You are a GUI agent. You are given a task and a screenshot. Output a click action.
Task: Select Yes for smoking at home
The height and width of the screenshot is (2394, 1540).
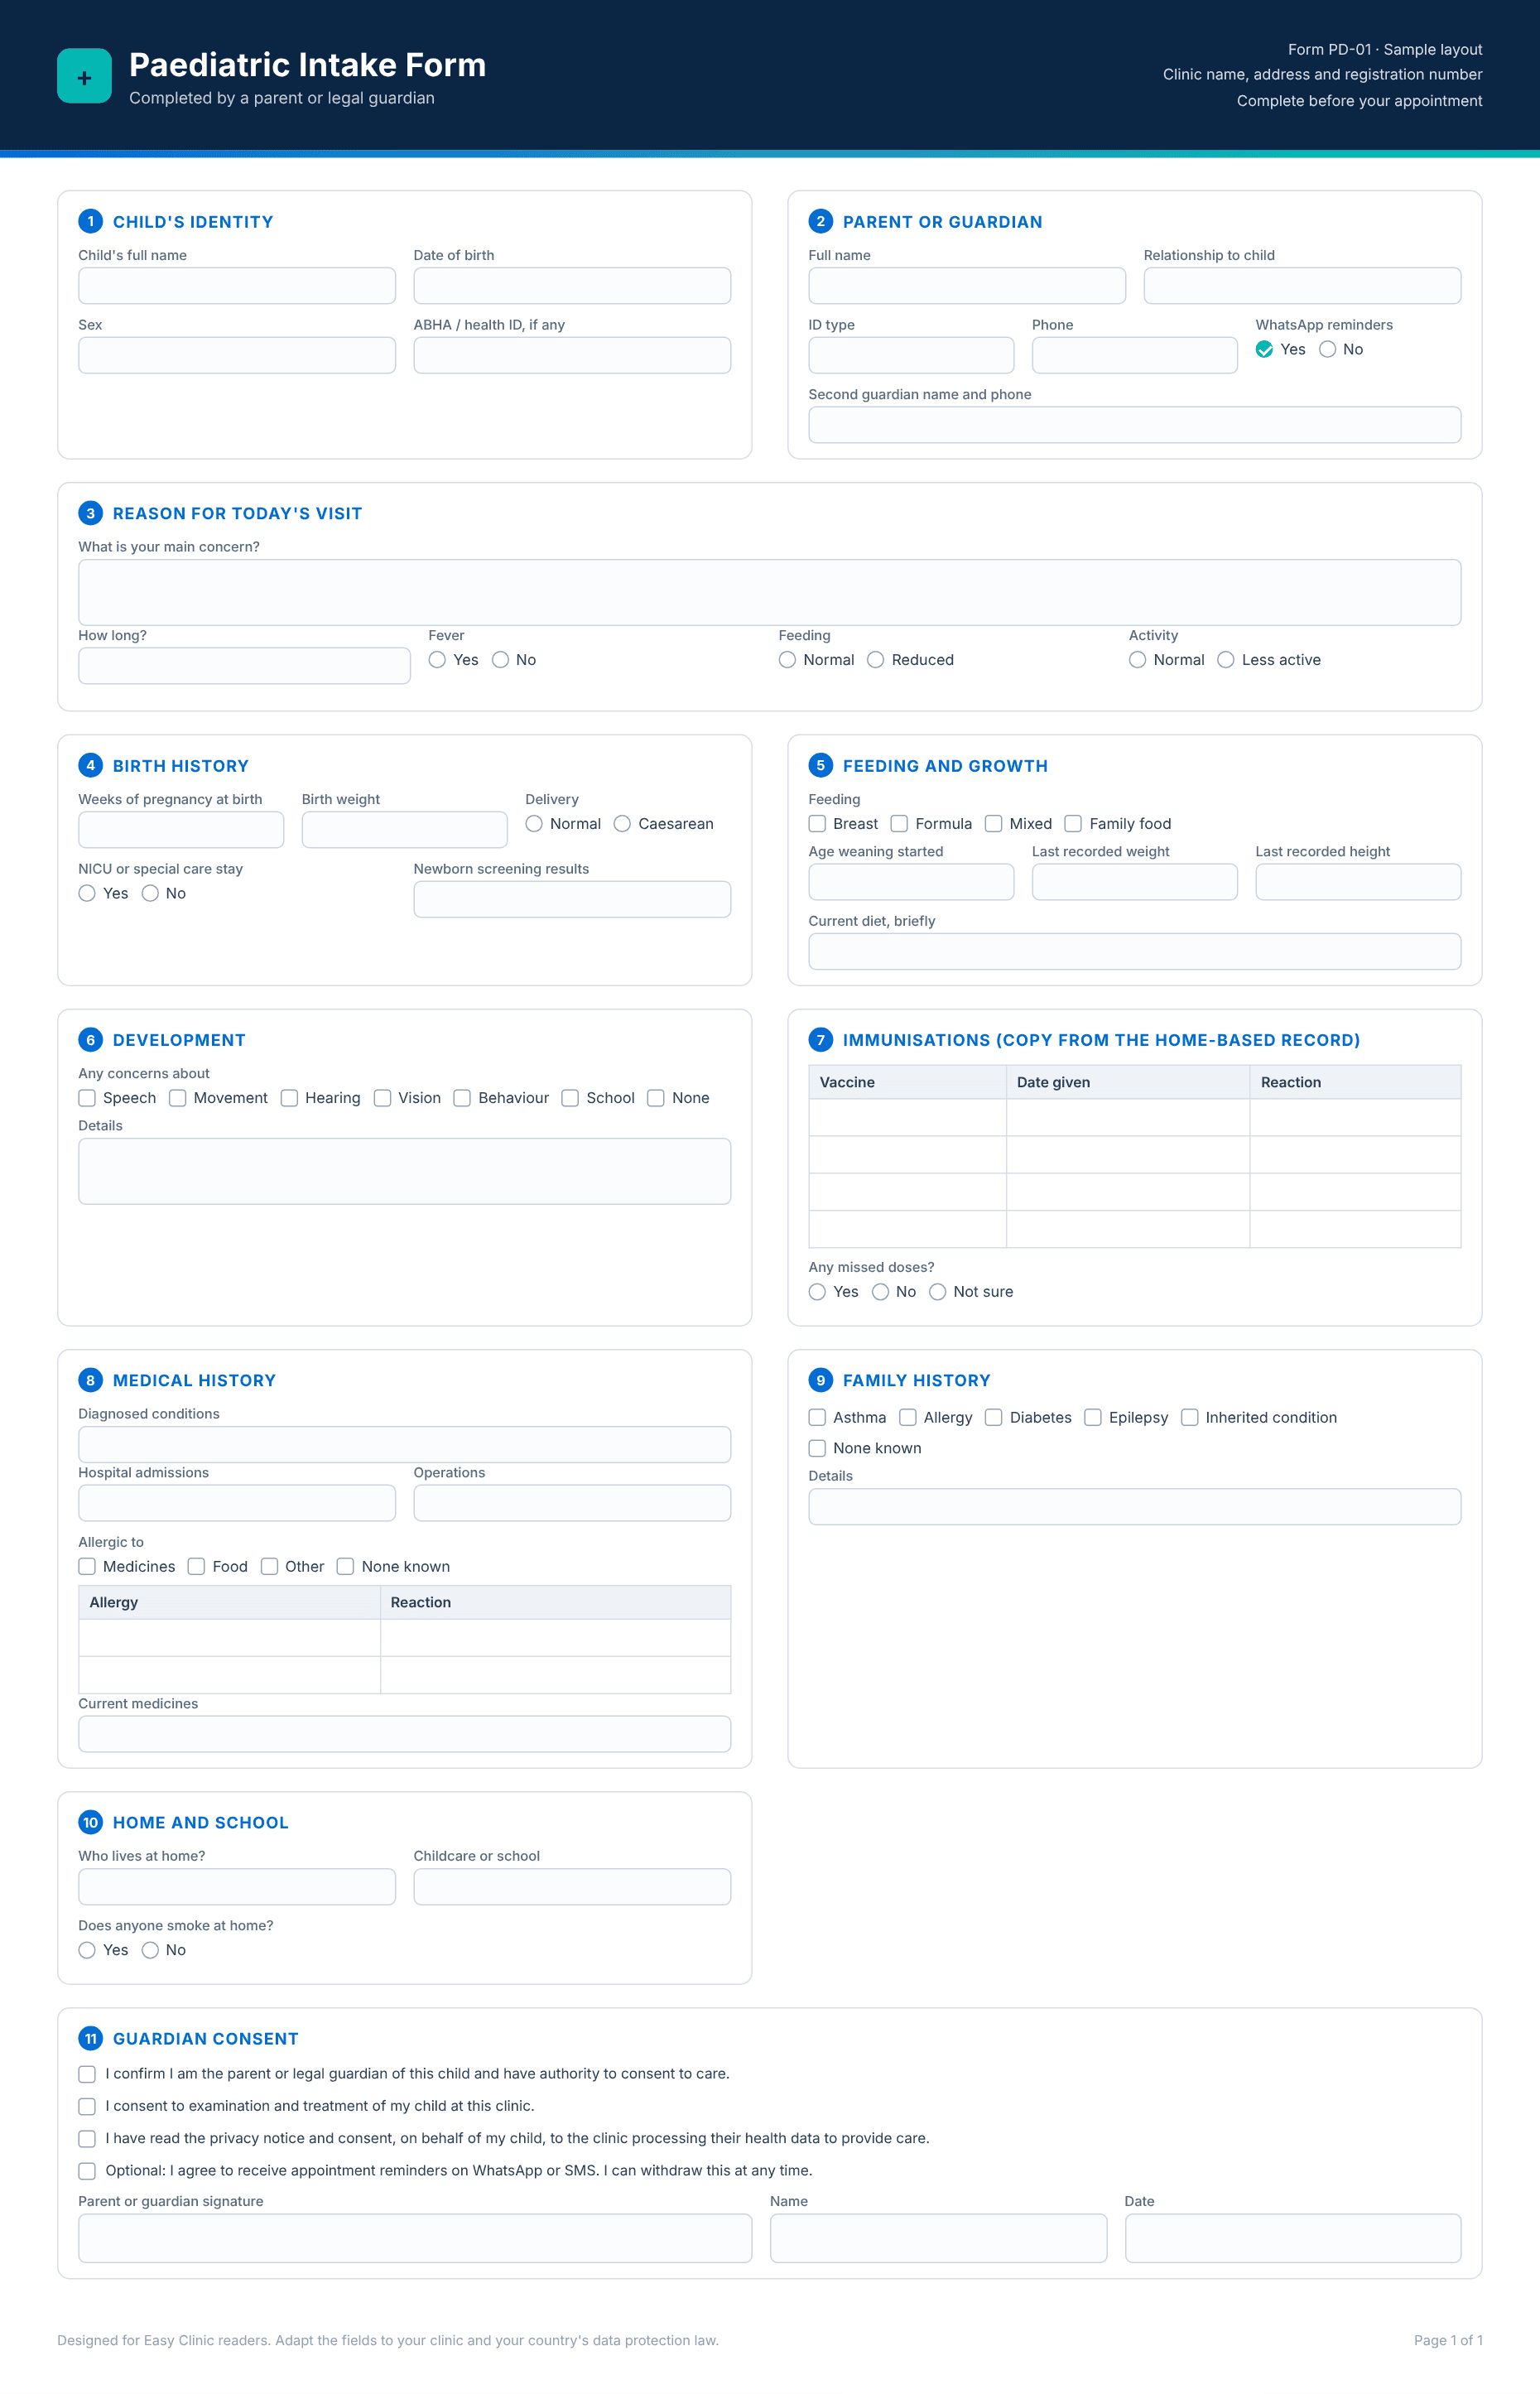tap(87, 1950)
